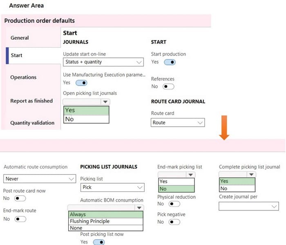This screenshot has width=286, height=245.
Task: Choose Yes for Complete picking list journal
Action: click(237, 181)
